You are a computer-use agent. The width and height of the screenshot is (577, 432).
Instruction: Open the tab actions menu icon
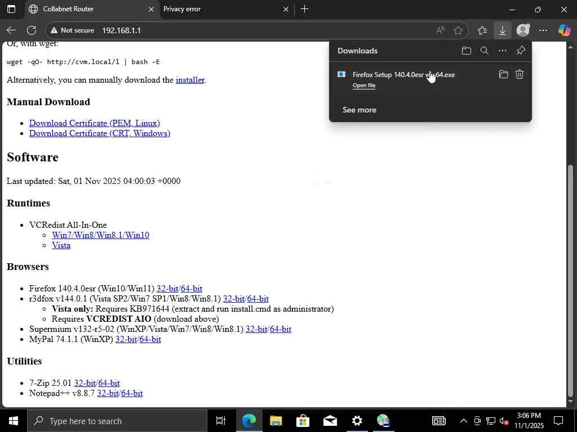pos(11,9)
